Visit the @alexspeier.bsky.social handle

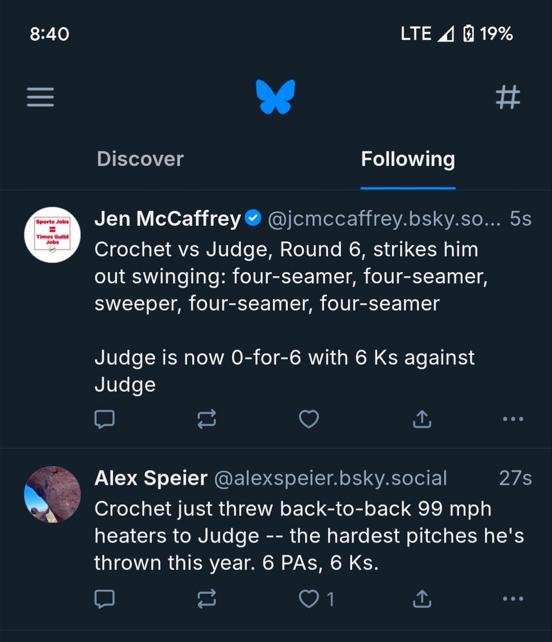coord(330,478)
